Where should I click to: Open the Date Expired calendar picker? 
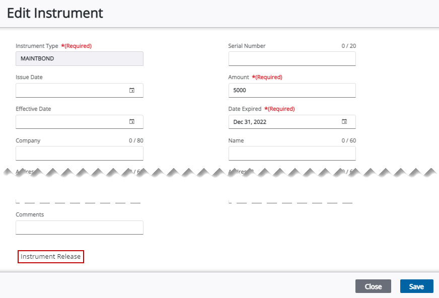[344, 122]
